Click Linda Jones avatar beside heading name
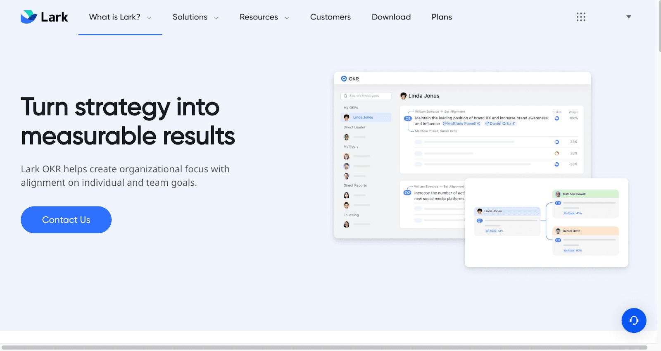 point(403,96)
